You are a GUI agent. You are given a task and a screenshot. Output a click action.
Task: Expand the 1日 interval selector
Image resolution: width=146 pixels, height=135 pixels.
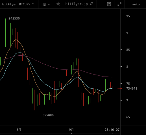(45, 4)
